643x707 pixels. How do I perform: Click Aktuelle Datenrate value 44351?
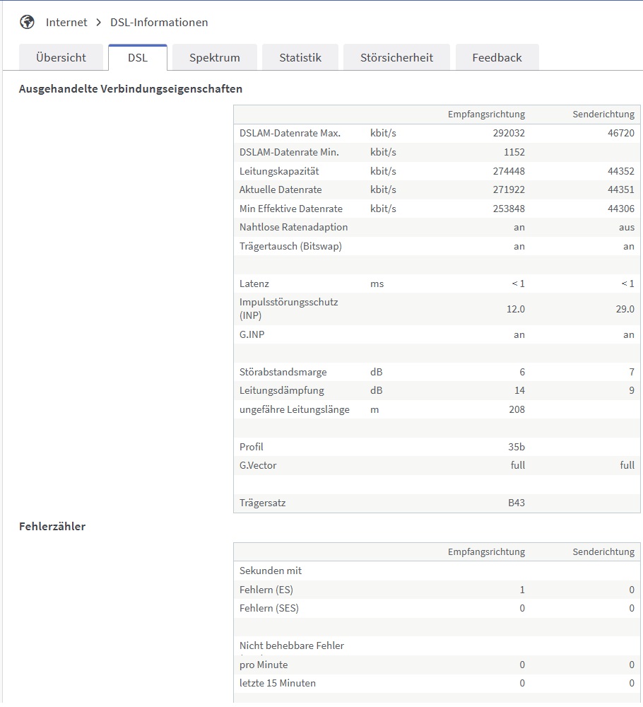point(620,189)
